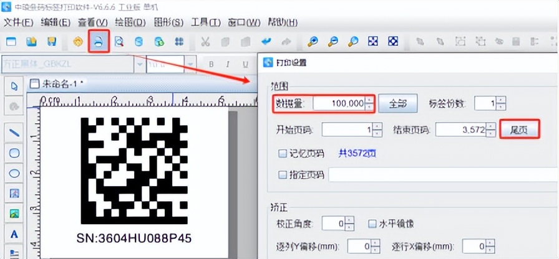
Task: Open the 帮助(H) menu
Action: pos(283,22)
